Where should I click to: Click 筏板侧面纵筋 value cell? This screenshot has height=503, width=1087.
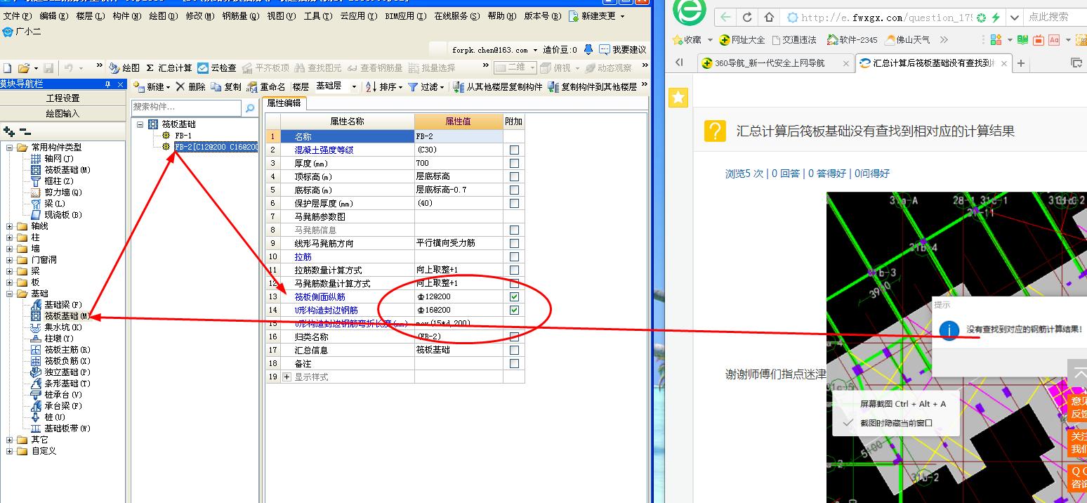point(459,296)
